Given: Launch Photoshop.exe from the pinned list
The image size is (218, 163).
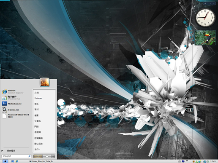Looking at the screenshot, I should (12, 104).
